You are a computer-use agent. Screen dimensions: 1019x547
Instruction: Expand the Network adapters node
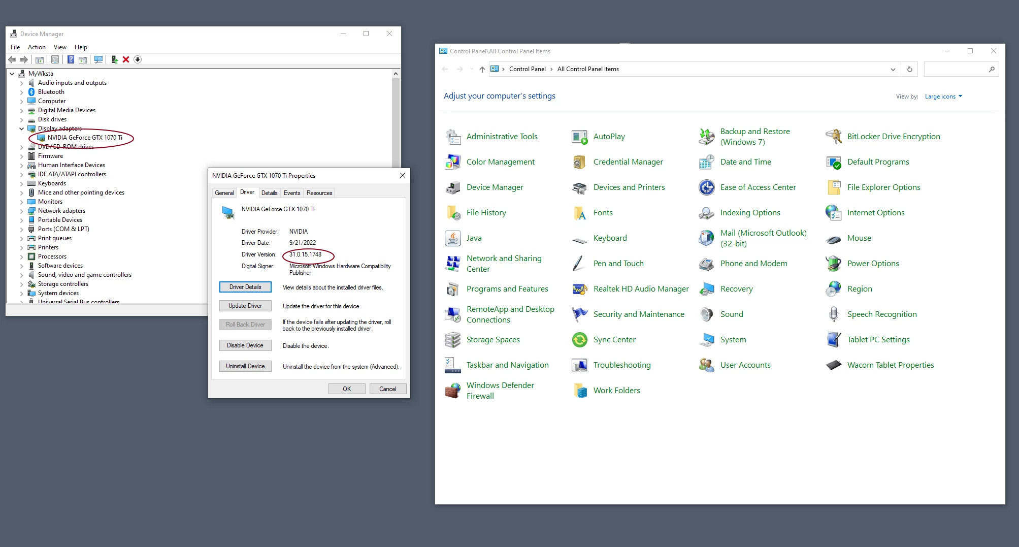point(21,211)
